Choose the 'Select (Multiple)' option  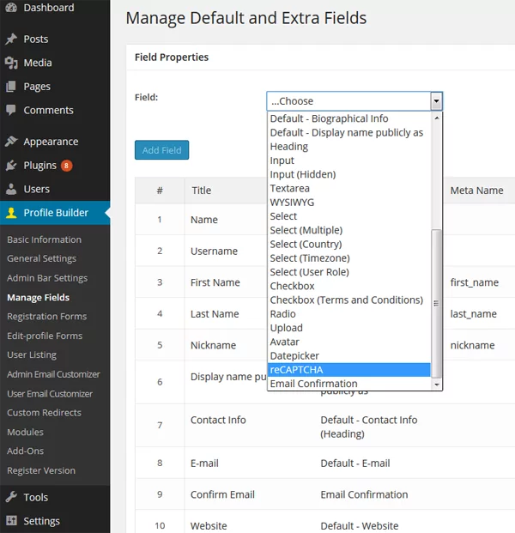[x=349, y=230]
